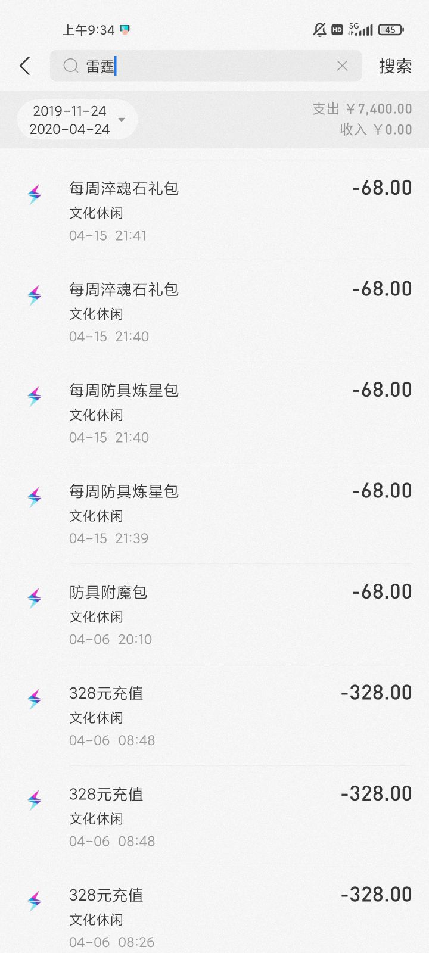Tap the back arrow icon

[x=25, y=66]
